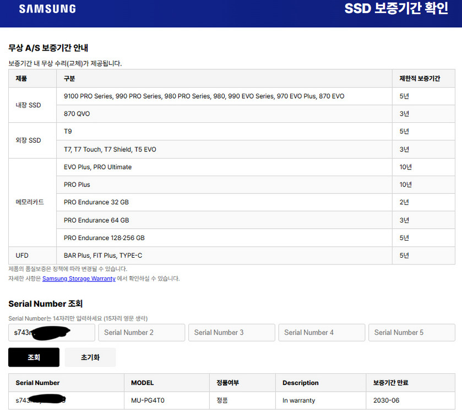This screenshot has height=413, width=462.
Task: Click the Serial Number 4 input field
Action: coord(322,332)
